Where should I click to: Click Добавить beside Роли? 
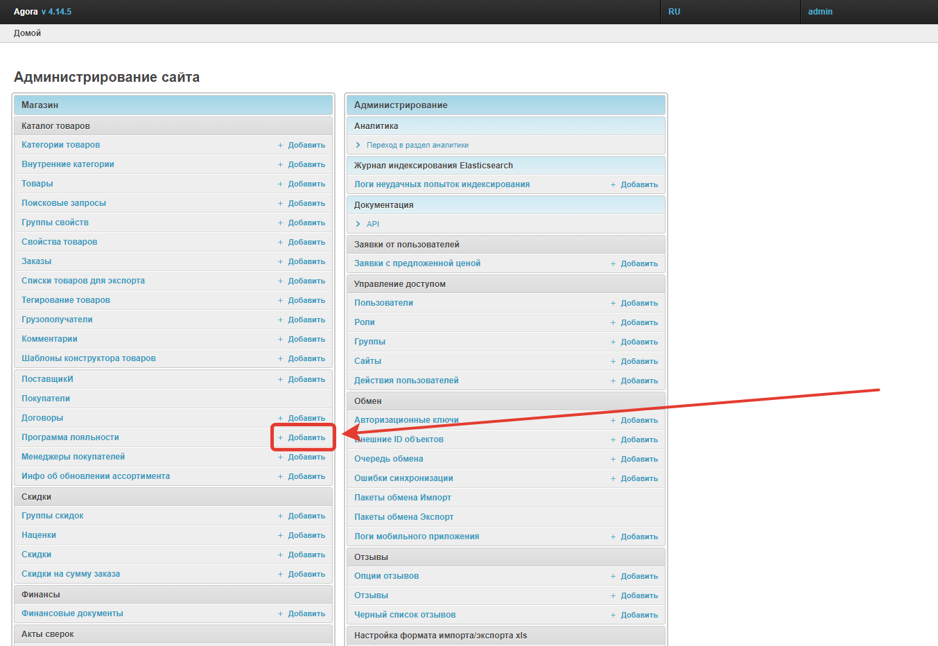coord(639,322)
